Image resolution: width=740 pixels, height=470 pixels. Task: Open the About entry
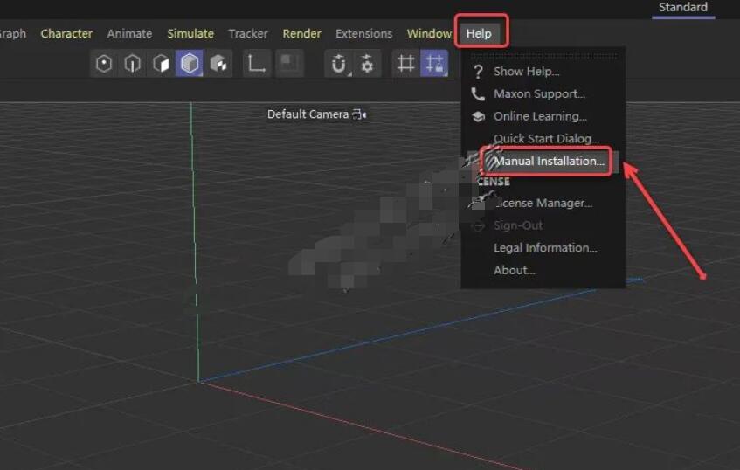coord(514,270)
